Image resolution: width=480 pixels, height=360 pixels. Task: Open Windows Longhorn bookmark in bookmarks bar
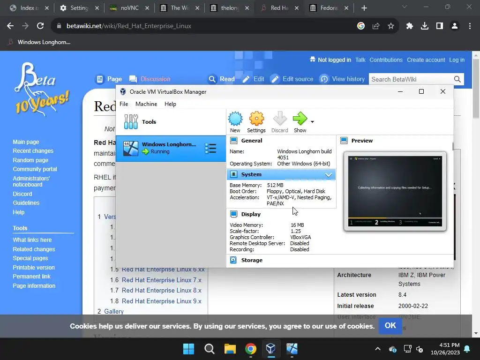(x=39, y=42)
